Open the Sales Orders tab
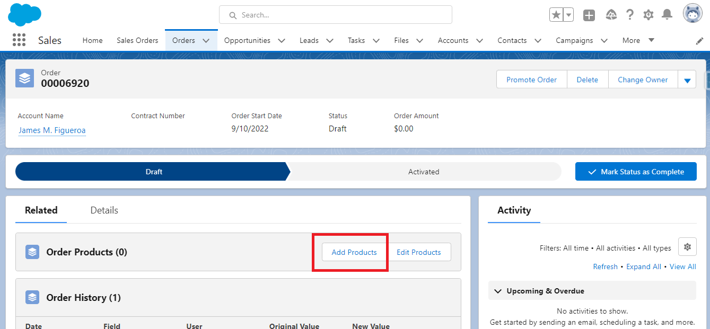 pyautogui.click(x=137, y=40)
